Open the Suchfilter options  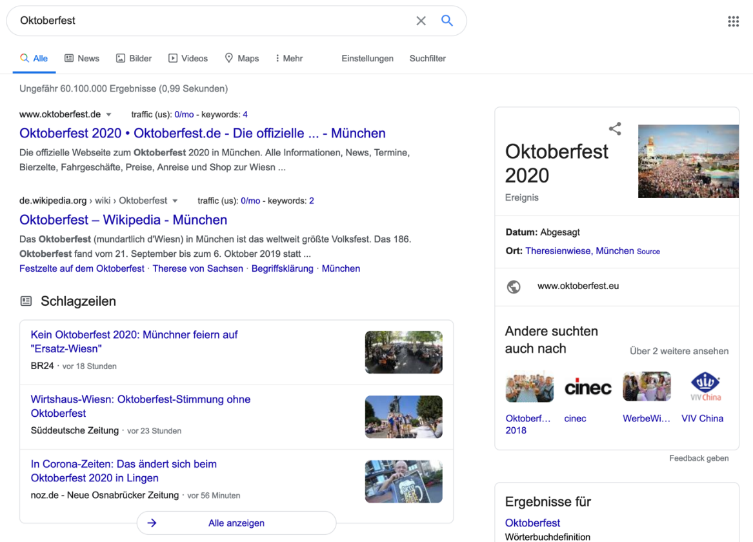pyautogui.click(x=427, y=59)
